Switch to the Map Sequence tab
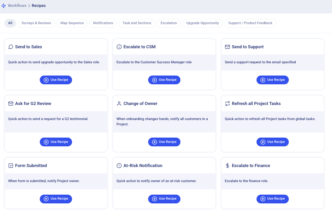The image size is (332, 215). coord(72,23)
